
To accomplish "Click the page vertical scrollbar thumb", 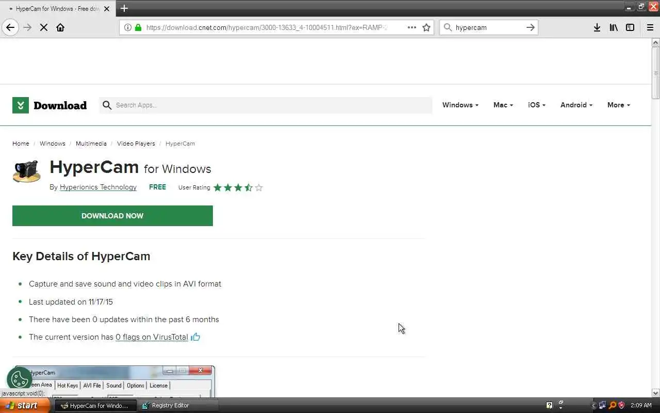I will coord(656,72).
